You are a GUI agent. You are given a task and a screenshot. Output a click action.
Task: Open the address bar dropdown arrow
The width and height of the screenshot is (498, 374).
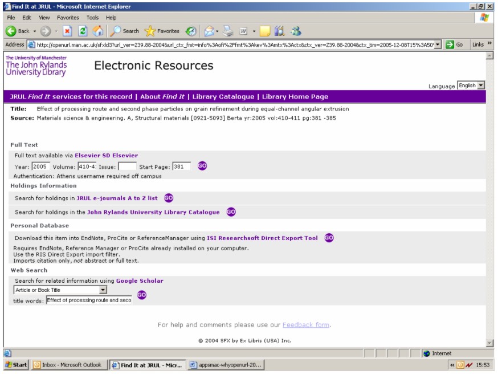[x=438, y=44]
